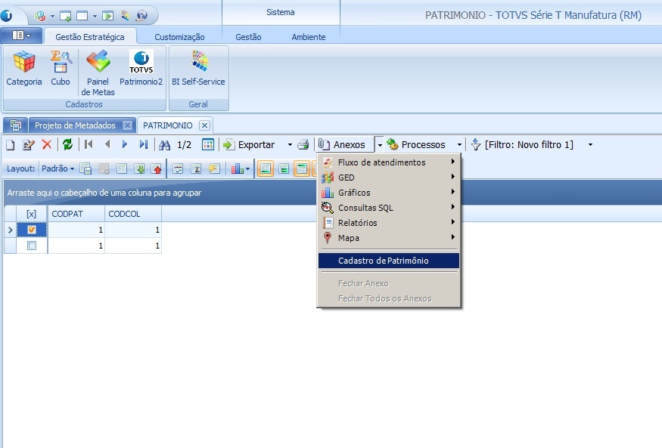Open the Gráficos submenu
Viewport: 662px width, 448px height.
tap(389, 193)
